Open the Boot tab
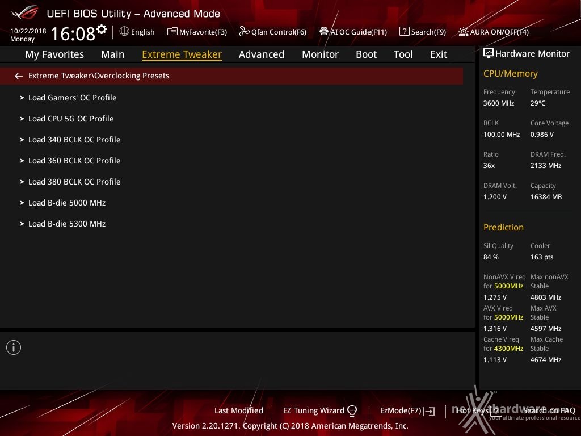The height and width of the screenshot is (436, 581). (366, 54)
